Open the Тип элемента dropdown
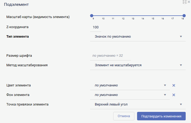This screenshot has width=191, height=123. click(138, 37)
